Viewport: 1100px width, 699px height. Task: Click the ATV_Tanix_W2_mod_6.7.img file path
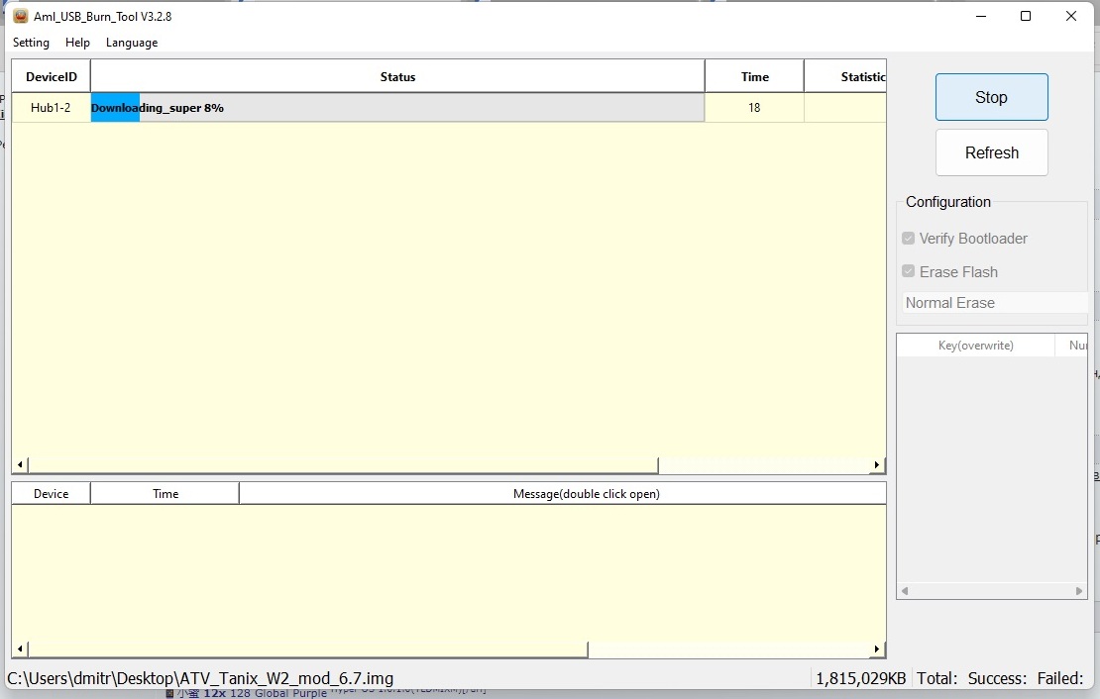[x=200, y=678]
